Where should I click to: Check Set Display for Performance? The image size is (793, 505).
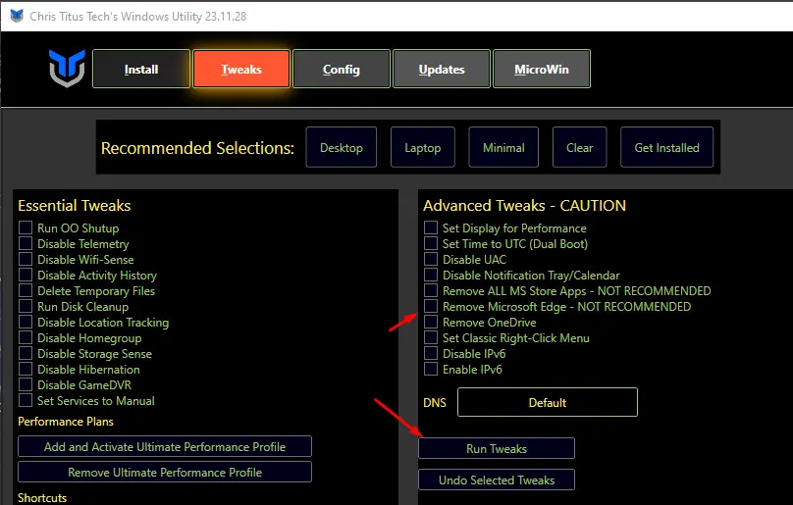(431, 227)
